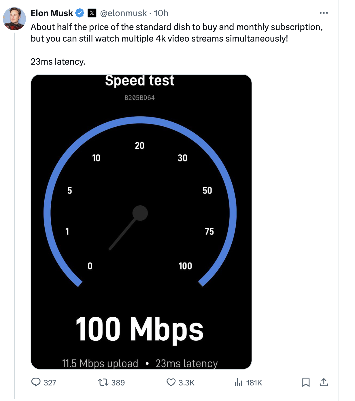Image resolution: width=355 pixels, height=401 pixels.
Task: Click the Elon Musk display name
Action: click(52, 13)
